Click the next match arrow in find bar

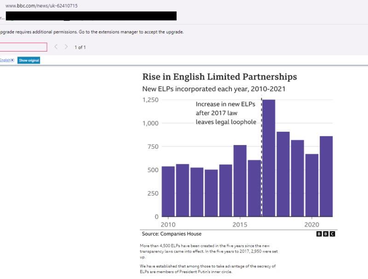(x=66, y=47)
